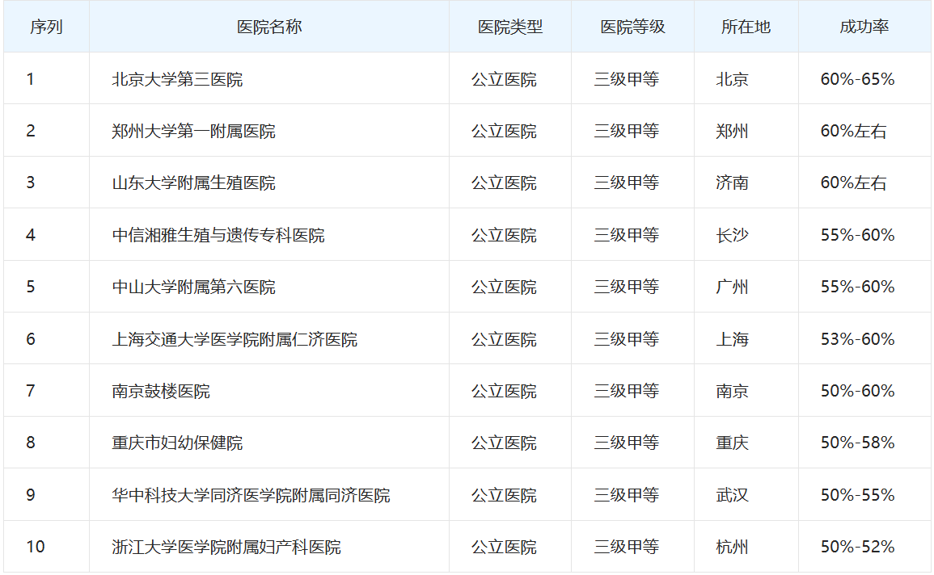
Task: Click 华中科技大学同济医学院附属同济医院 name
Action: pyautogui.click(x=251, y=495)
